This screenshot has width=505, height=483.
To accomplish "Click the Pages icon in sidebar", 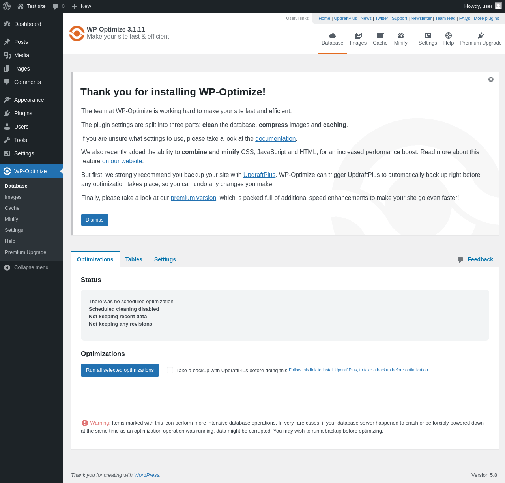I will click(x=7, y=69).
